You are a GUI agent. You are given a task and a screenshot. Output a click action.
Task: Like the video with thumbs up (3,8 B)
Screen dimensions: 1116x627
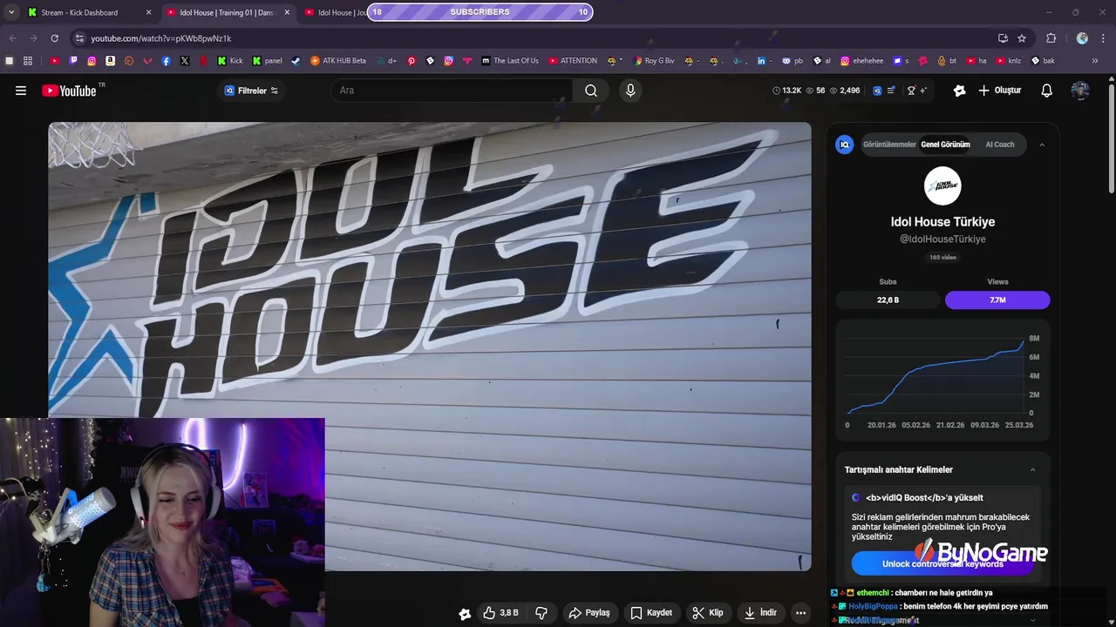[500, 613]
